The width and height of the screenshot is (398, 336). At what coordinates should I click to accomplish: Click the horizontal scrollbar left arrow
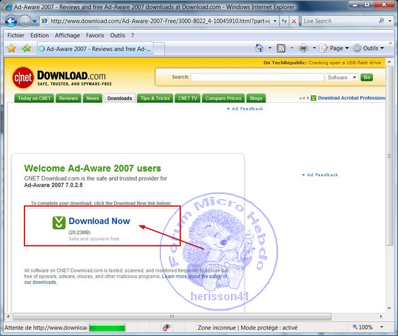(8, 316)
